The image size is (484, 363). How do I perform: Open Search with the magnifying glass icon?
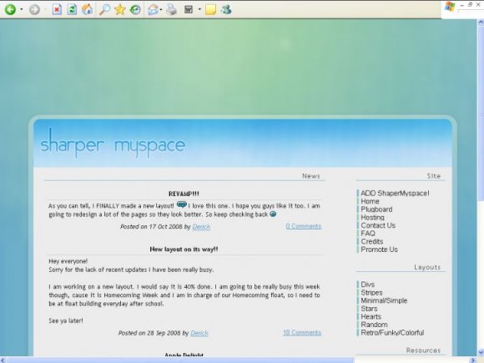pyautogui.click(x=104, y=9)
